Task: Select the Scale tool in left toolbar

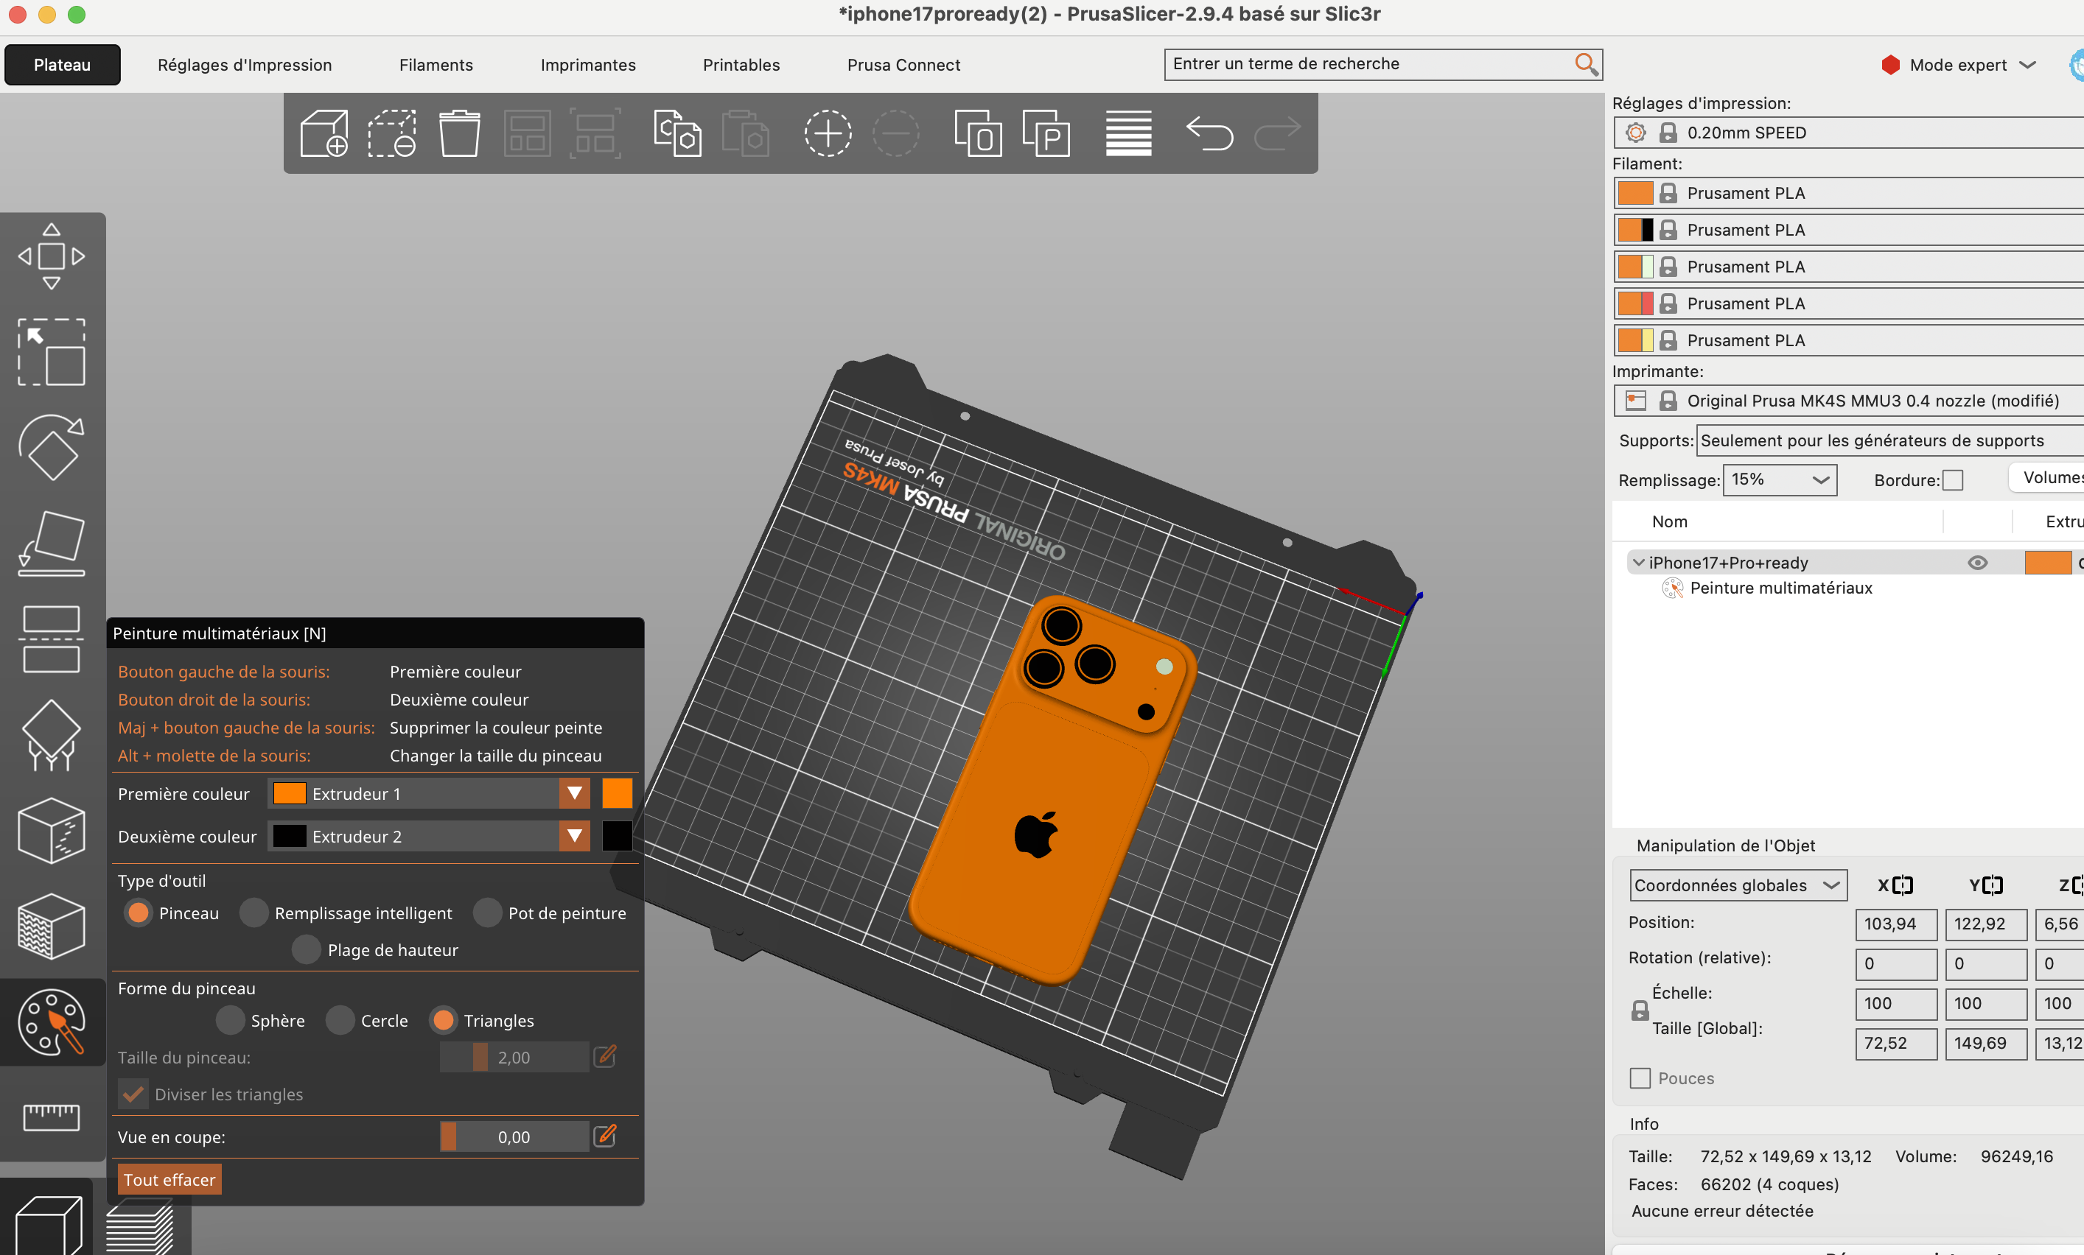Action: point(52,352)
